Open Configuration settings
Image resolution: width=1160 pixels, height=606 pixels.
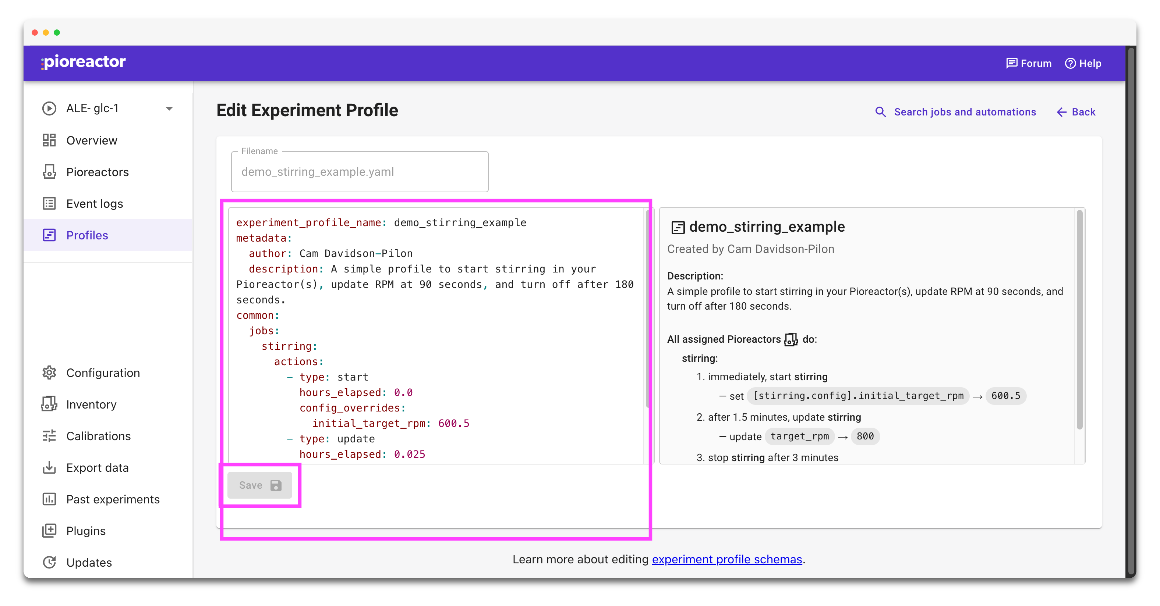(x=103, y=372)
